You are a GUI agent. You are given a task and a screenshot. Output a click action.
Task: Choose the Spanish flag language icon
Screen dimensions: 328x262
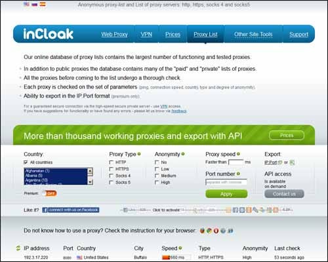(43, 4)
